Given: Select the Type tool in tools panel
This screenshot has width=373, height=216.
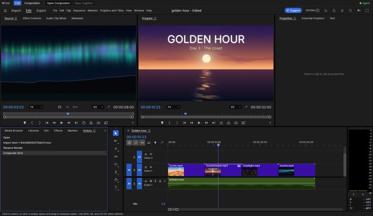Looking at the screenshot, I should tap(116, 187).
